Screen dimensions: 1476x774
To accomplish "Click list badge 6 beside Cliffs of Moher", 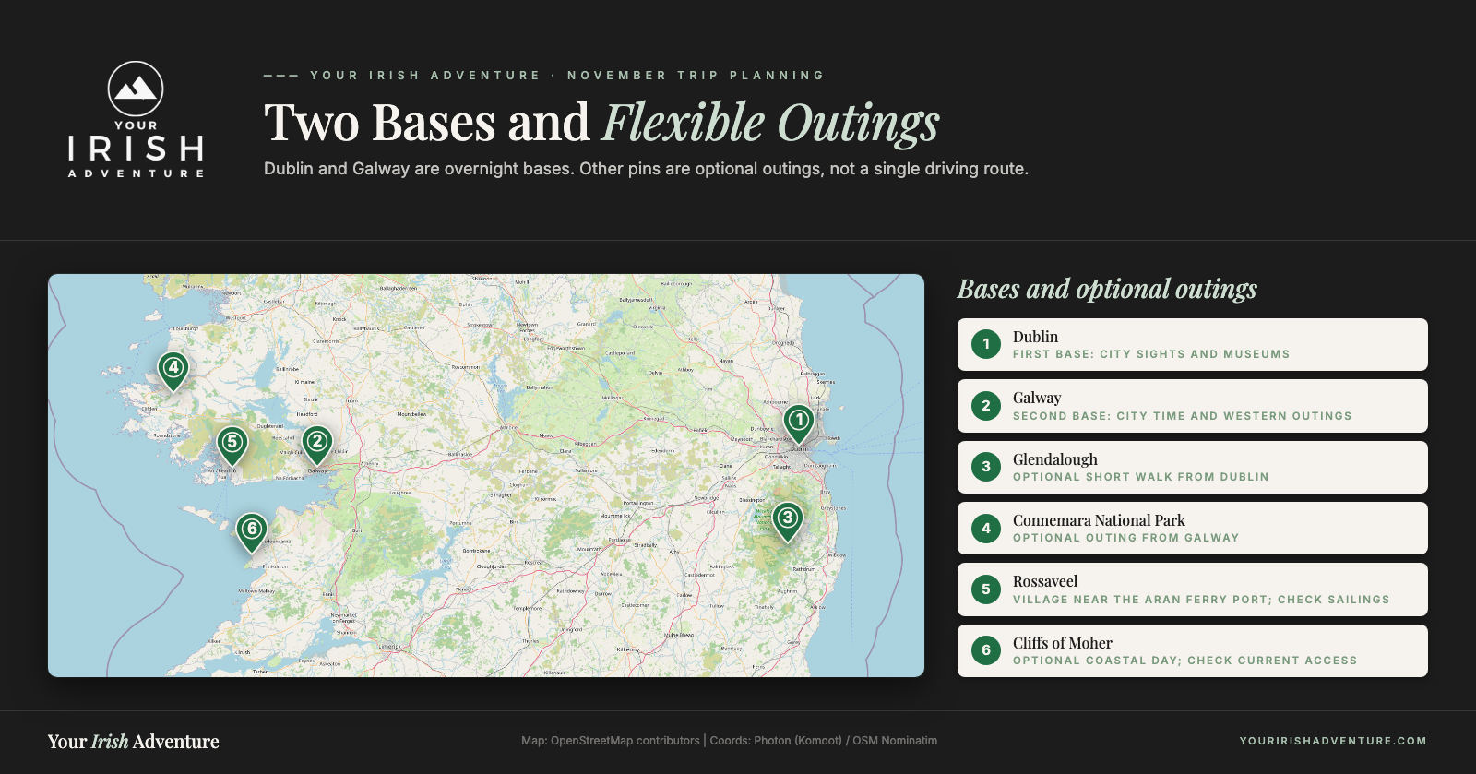I will tap(986, 650).
